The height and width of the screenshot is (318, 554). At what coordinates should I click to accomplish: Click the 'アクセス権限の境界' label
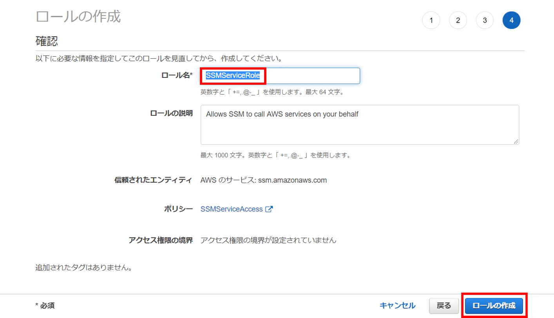[x=161, y=240]
